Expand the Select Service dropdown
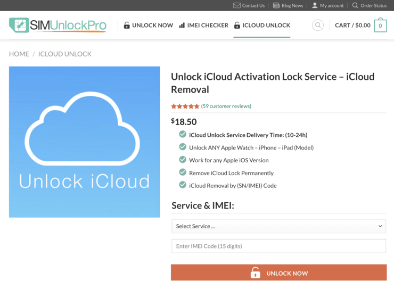Screen dimensions: 394x289 tap(278, 226)
